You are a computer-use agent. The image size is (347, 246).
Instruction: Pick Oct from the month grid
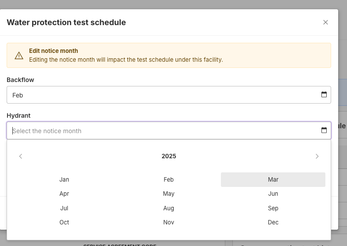click(64, 222)
